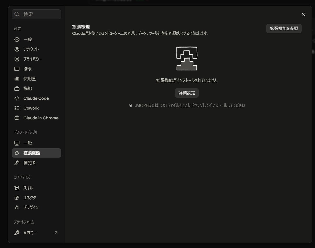Click the monitor icon under デスクトップアプリ
Screen dimensions: 315x248
click(x=17, y=143)
